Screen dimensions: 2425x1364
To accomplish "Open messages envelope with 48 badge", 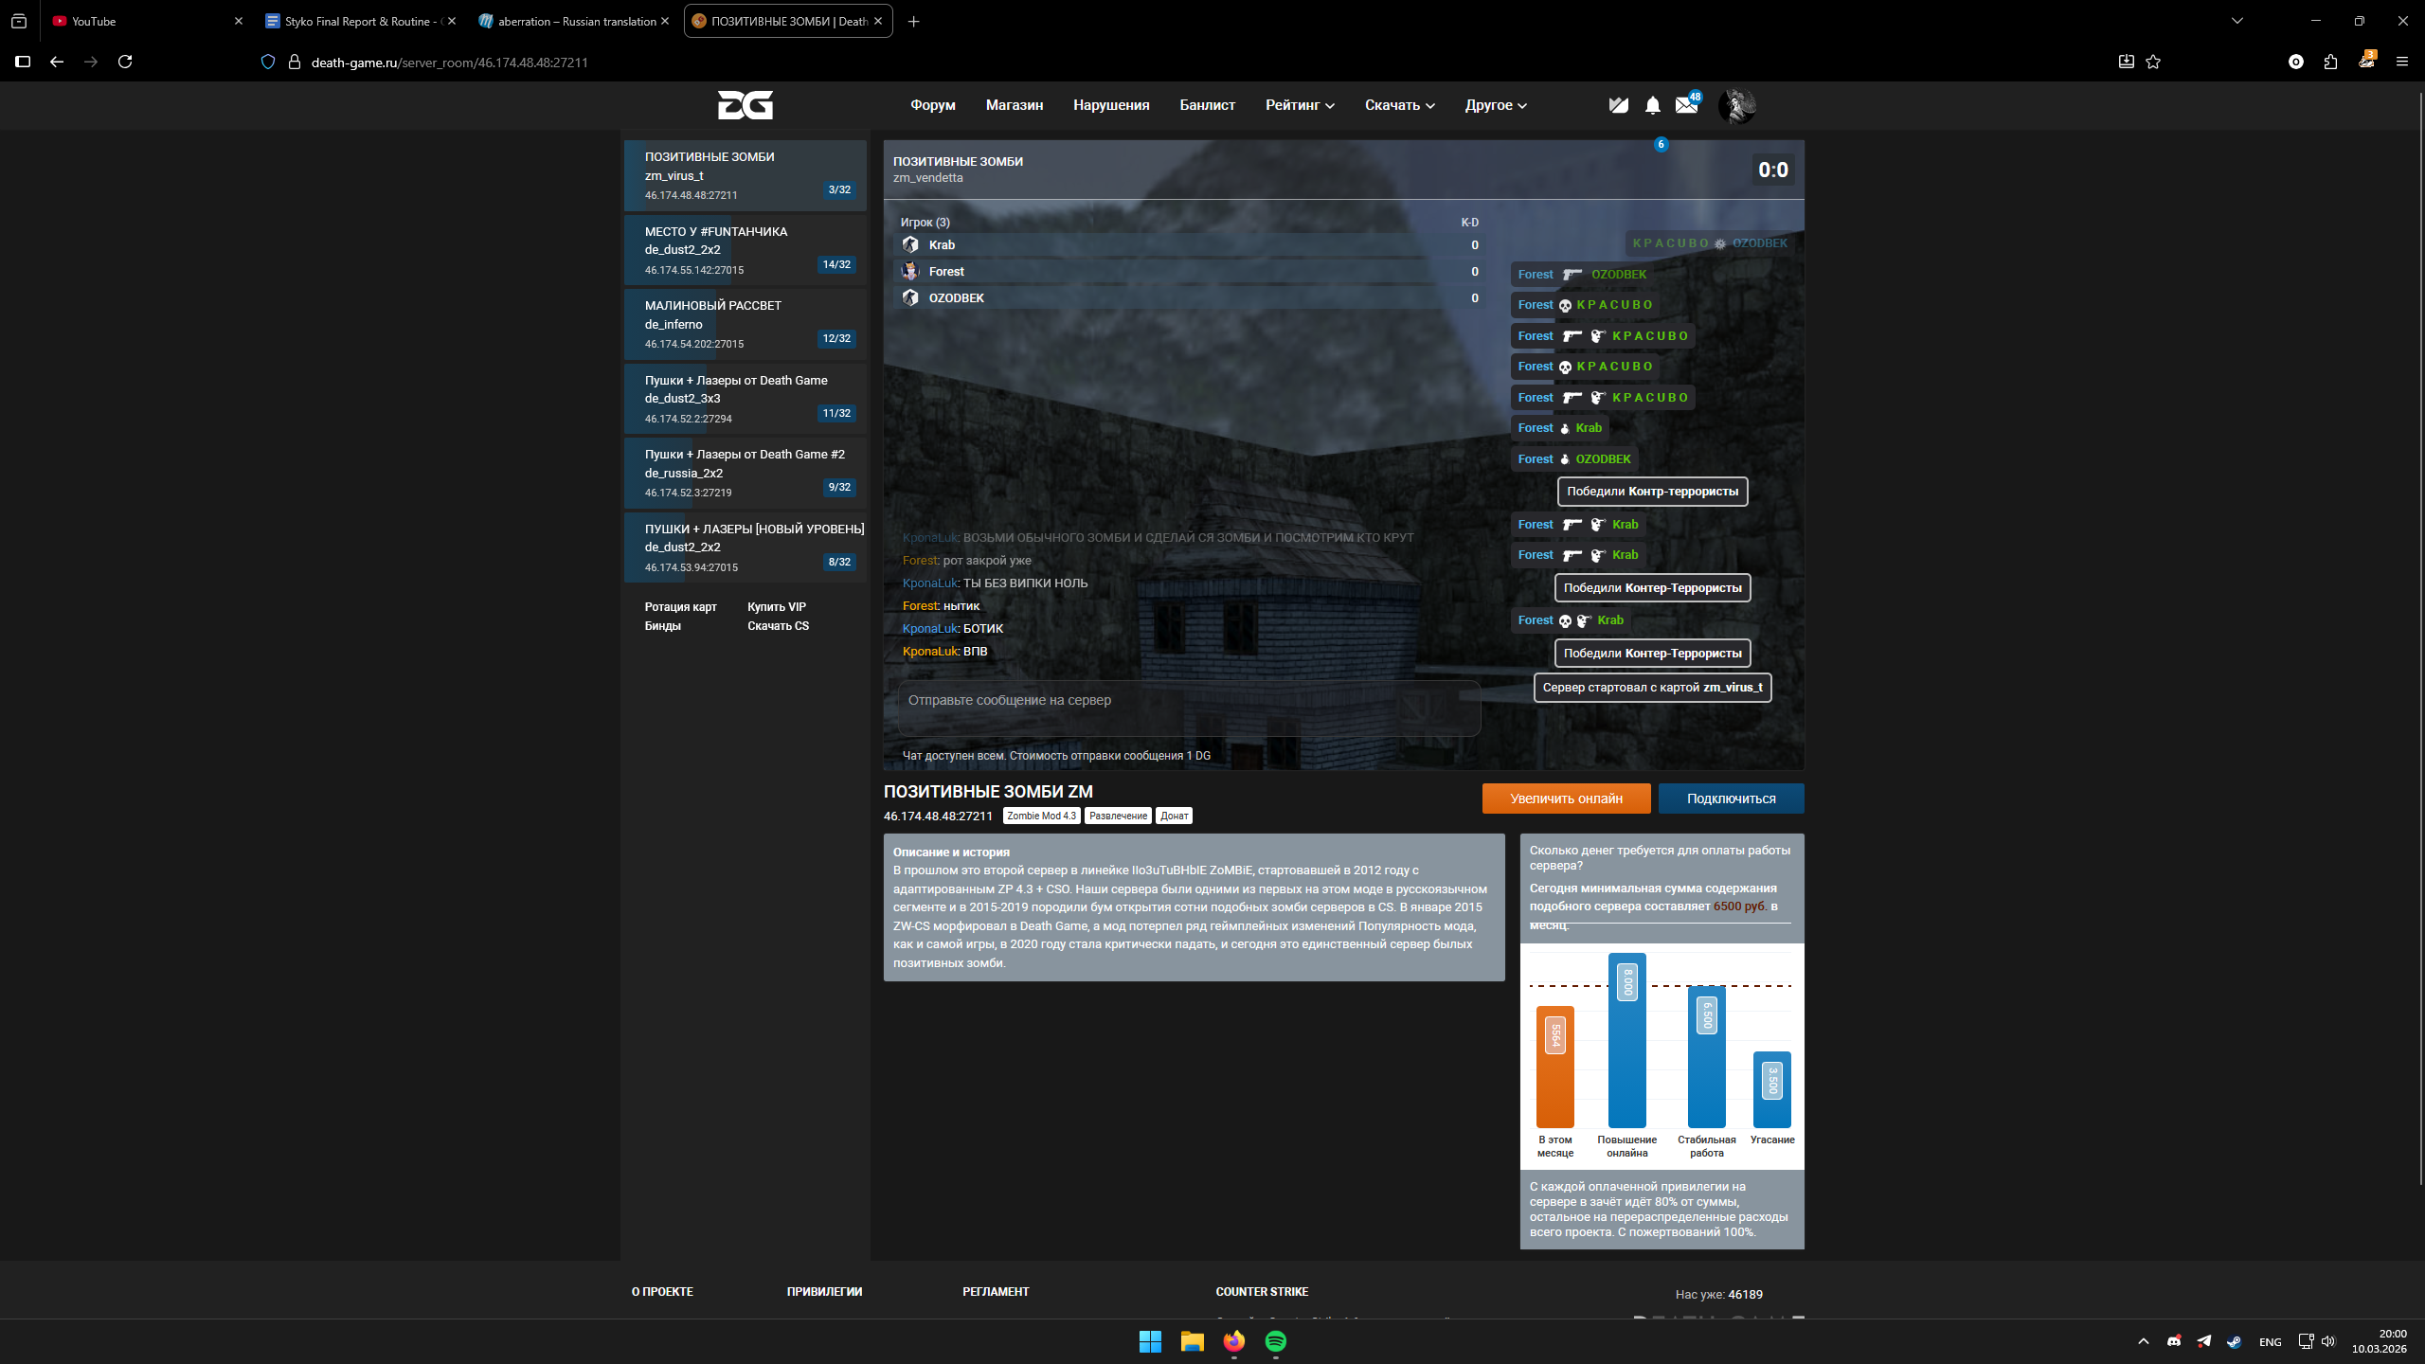I will [1686, 105].
